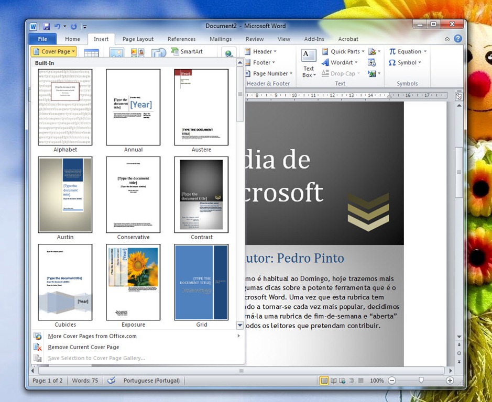The image size is (492, 402).
Task: Click Page: 1 of 2 in status bar
Action: point(47,381)
